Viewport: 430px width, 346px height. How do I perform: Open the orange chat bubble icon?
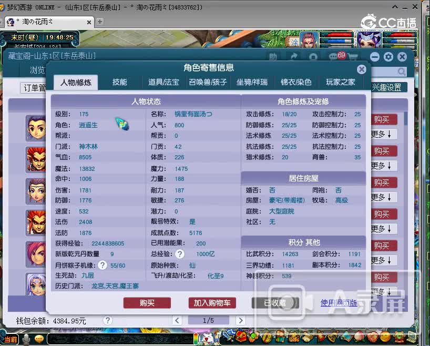click(39, 339)
